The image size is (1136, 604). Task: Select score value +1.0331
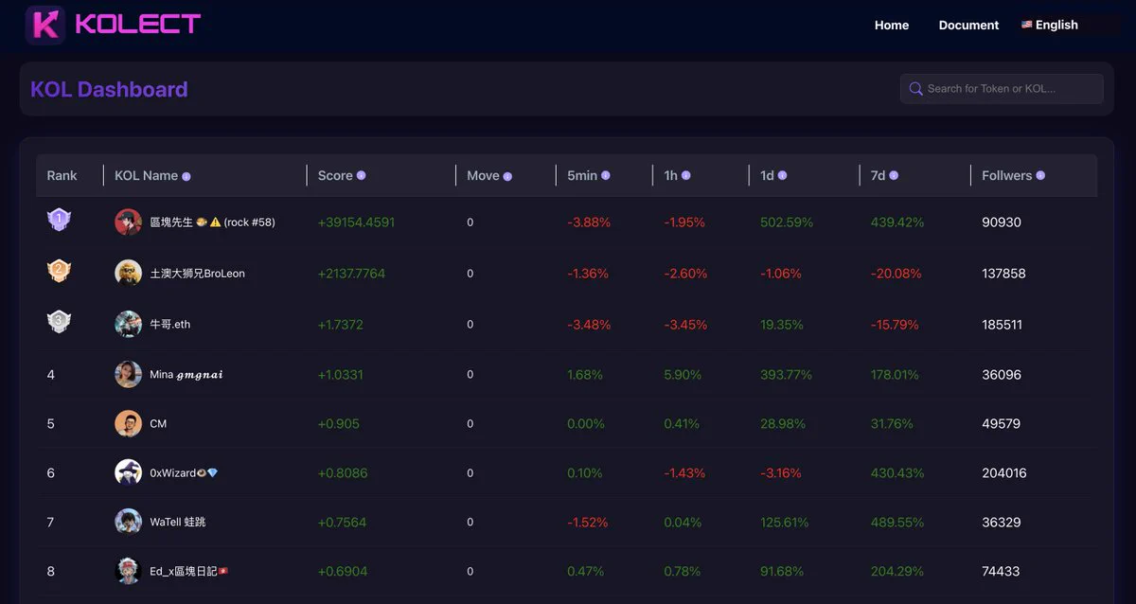340,374
